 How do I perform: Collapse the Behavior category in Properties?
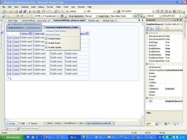(147, 33)
